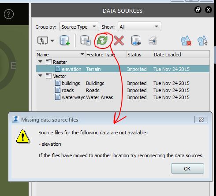Collapse the Vector group
The height and width of the screenshot is (196, 216).
click(x=41, y=76)
